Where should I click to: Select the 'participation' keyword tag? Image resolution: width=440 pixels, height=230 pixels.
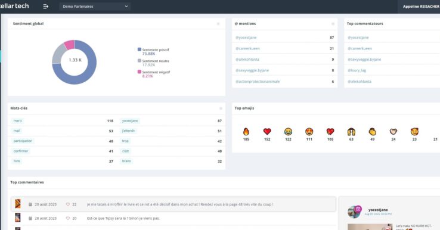pos(23,141)
